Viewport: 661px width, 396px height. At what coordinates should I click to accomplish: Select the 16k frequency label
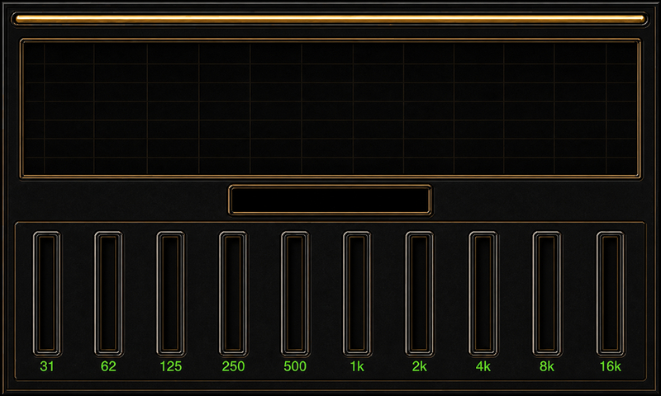coord(611,366)
